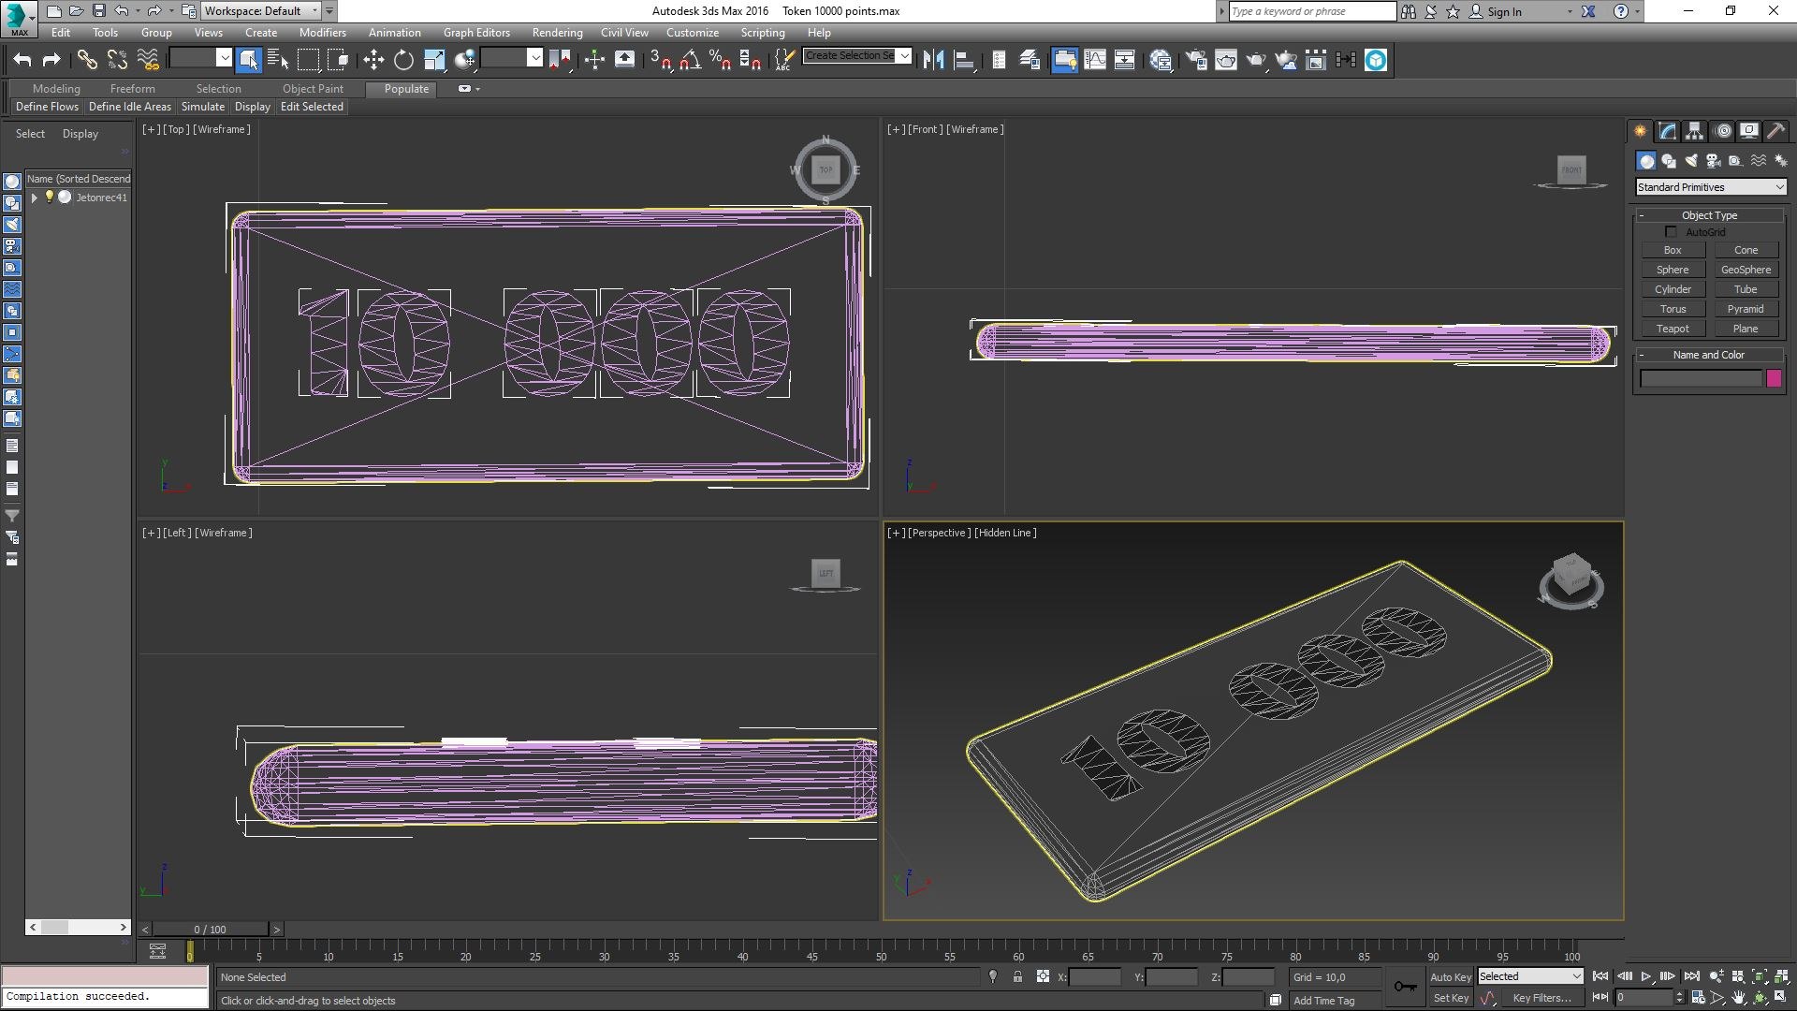The image size is (1797, 1011).
Task: Toggle Auto Key animation mode
Action: [x=1451, y=976]
